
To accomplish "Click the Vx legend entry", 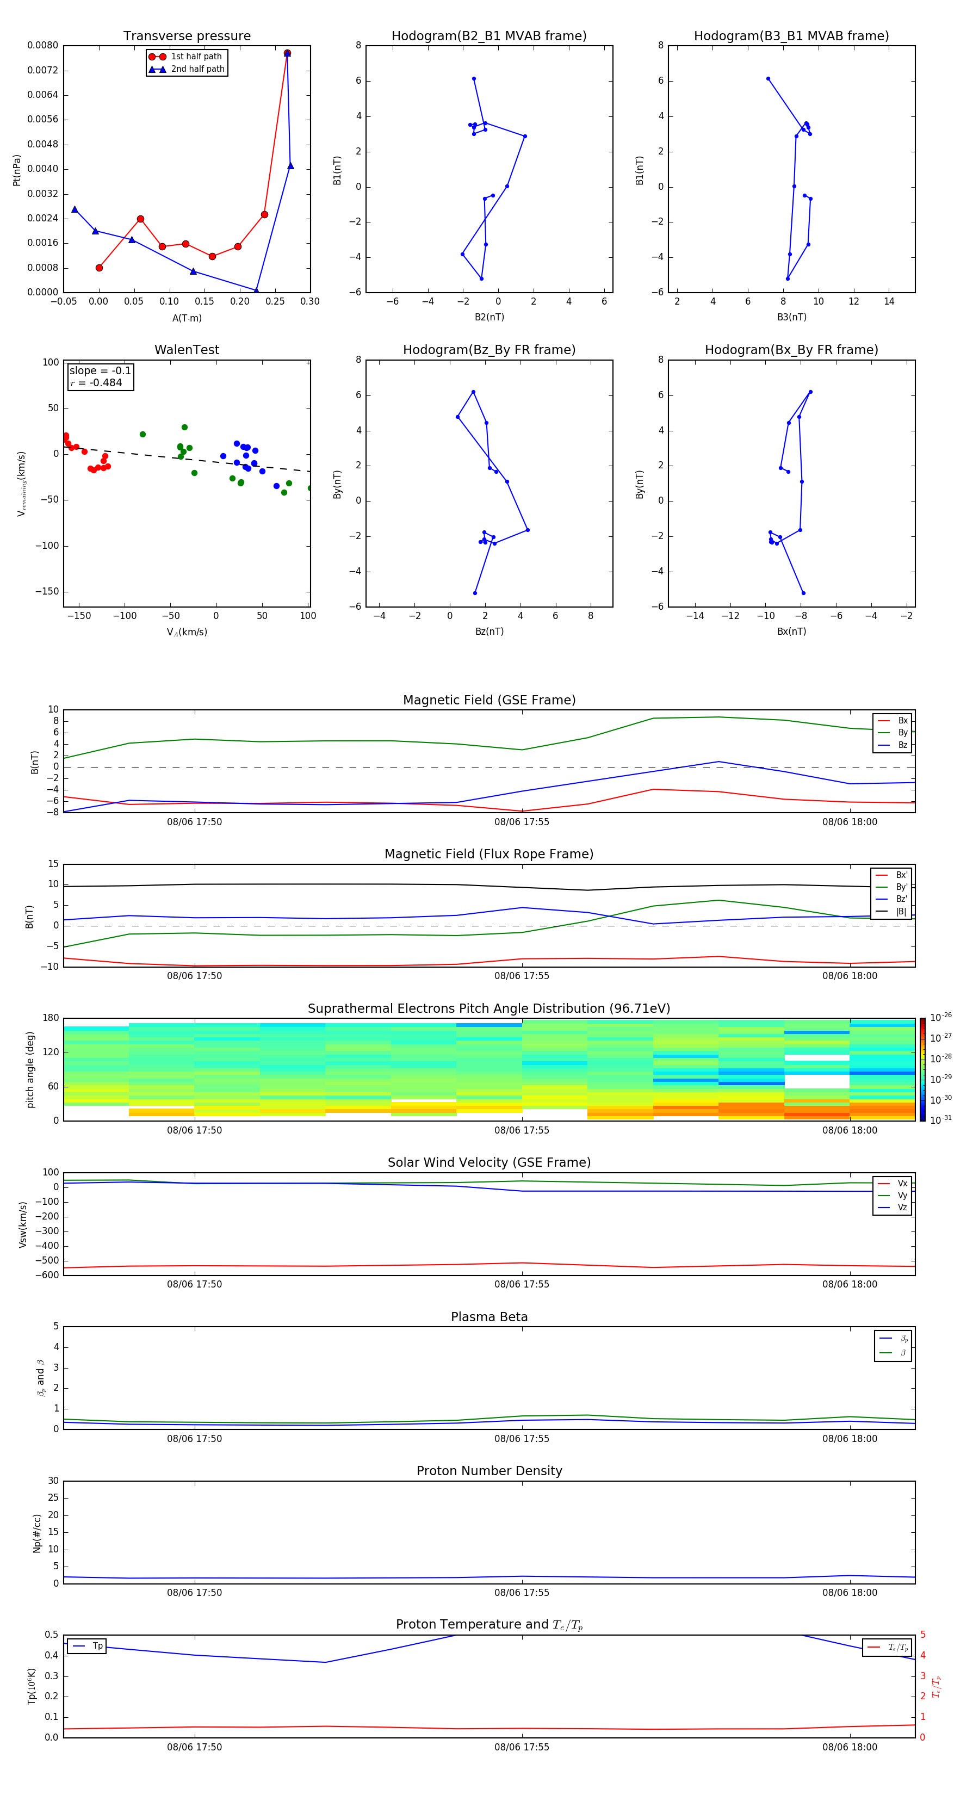I will pyautogui.click(x=893, y=1183).
